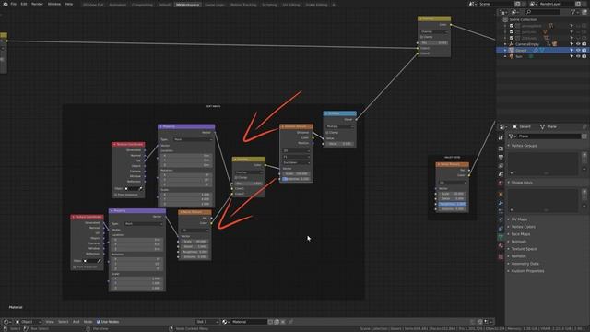The height and width of the screenshot is (332, 590).
Task: Edit the Material name field in header
Action: (x=249, y=322)
